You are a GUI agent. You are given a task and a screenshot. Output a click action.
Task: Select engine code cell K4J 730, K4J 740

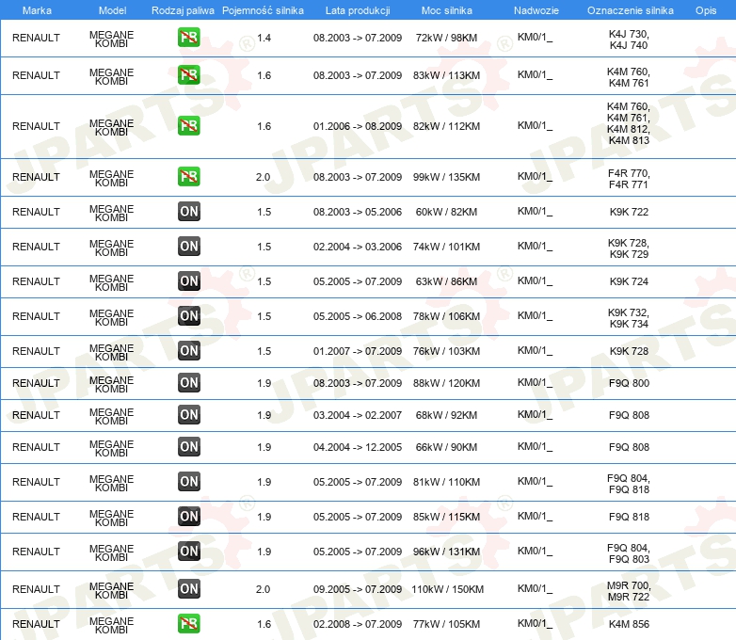[629, 40]
